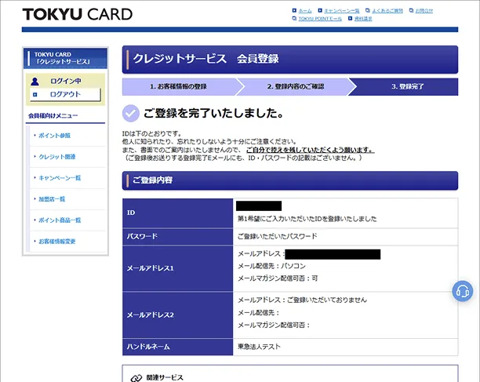Screen dimensions: 480x382
Task: Select お客様情報変更 in the sidebar menu
Action: [x=57, y=241]
